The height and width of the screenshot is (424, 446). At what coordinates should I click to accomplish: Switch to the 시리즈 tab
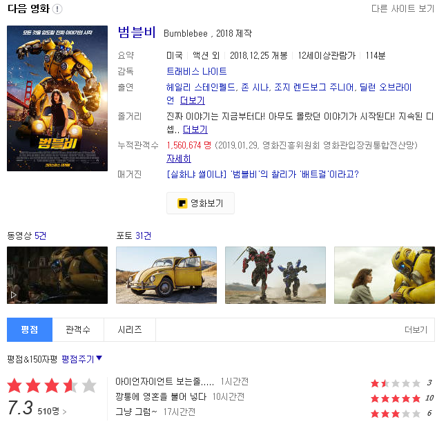[130, 329]
